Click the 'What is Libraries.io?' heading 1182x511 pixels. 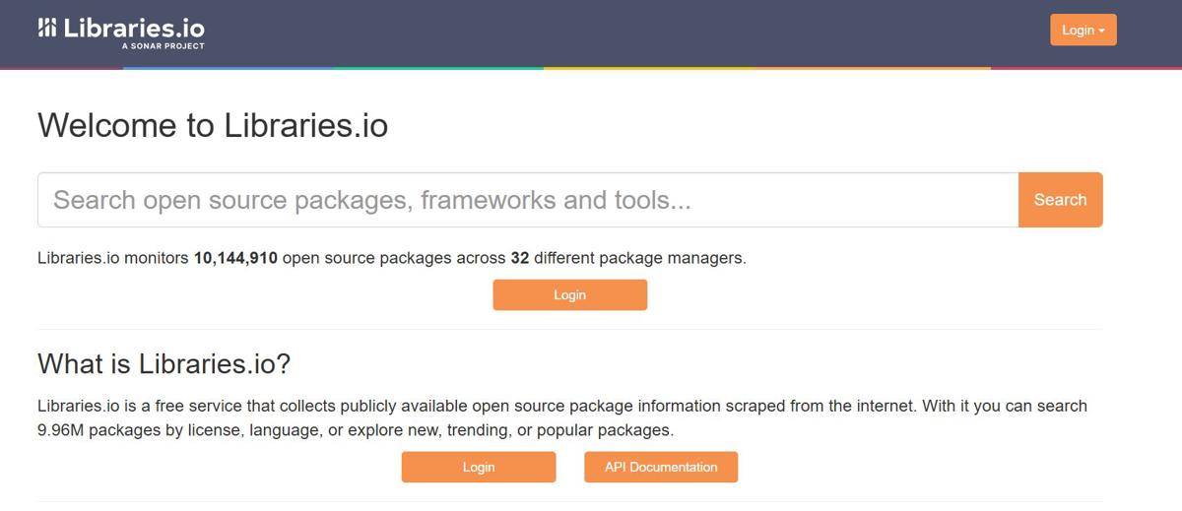coord(164,363)
